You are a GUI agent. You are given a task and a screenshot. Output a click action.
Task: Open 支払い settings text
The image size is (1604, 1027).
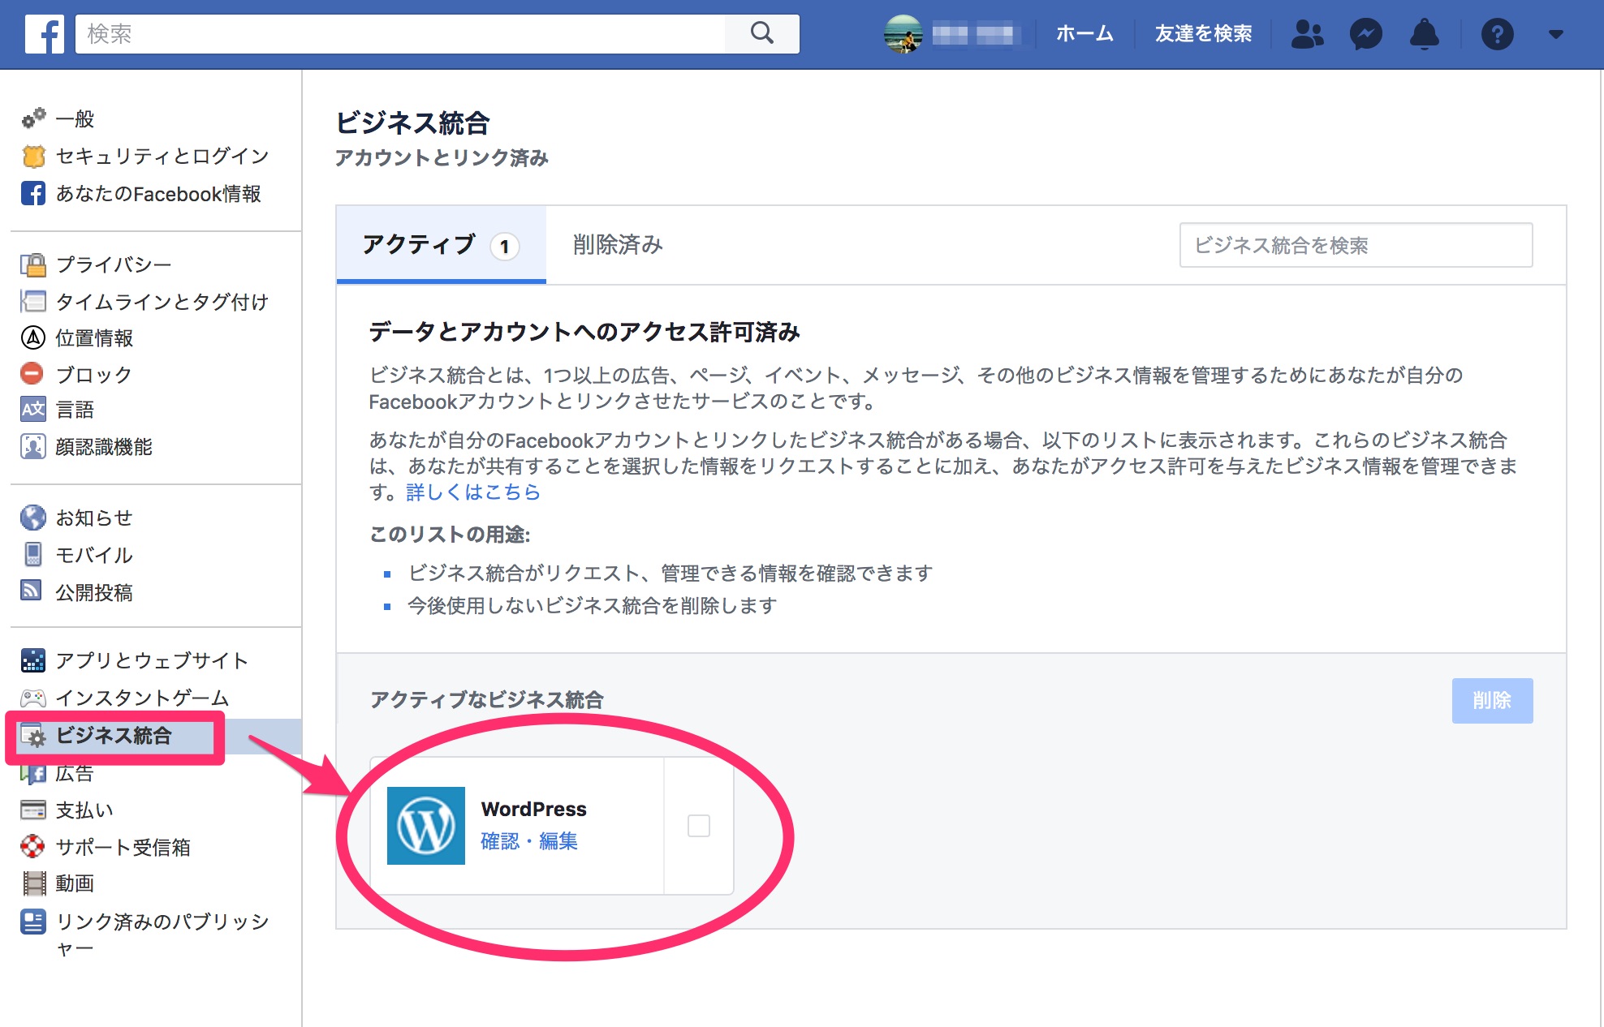point(84,810)
